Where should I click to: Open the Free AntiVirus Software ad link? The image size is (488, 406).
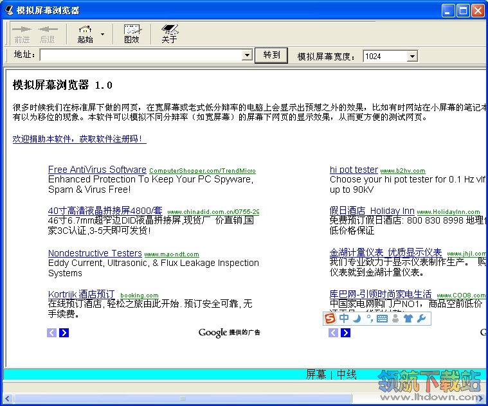click(97, 170)
